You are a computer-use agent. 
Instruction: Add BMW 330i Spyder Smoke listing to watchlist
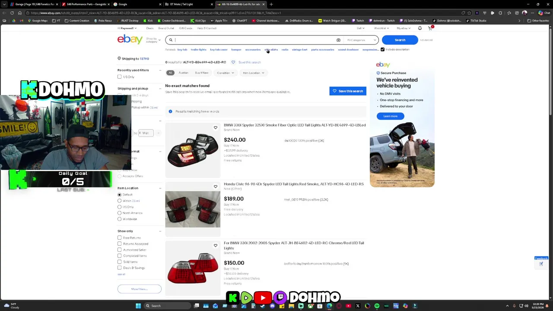[x=216, y=127]
